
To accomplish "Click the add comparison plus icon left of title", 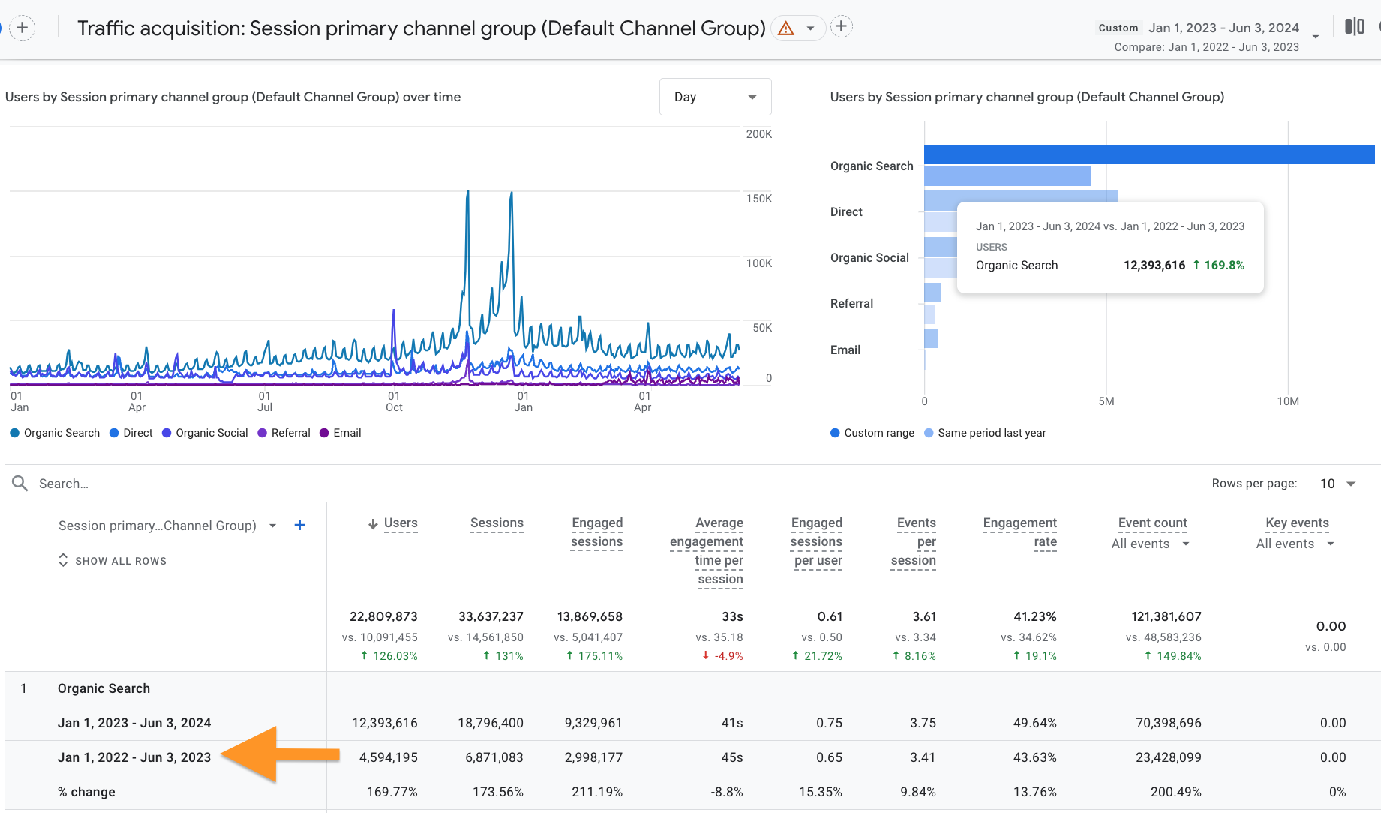I will pyautogui.click(x=23, y=28).
